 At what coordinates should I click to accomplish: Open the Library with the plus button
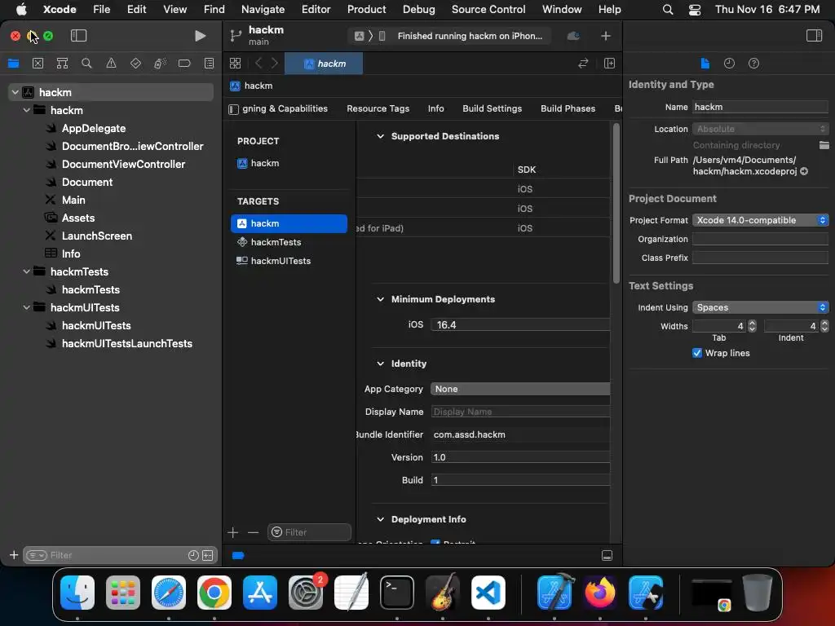click(606, 36)
